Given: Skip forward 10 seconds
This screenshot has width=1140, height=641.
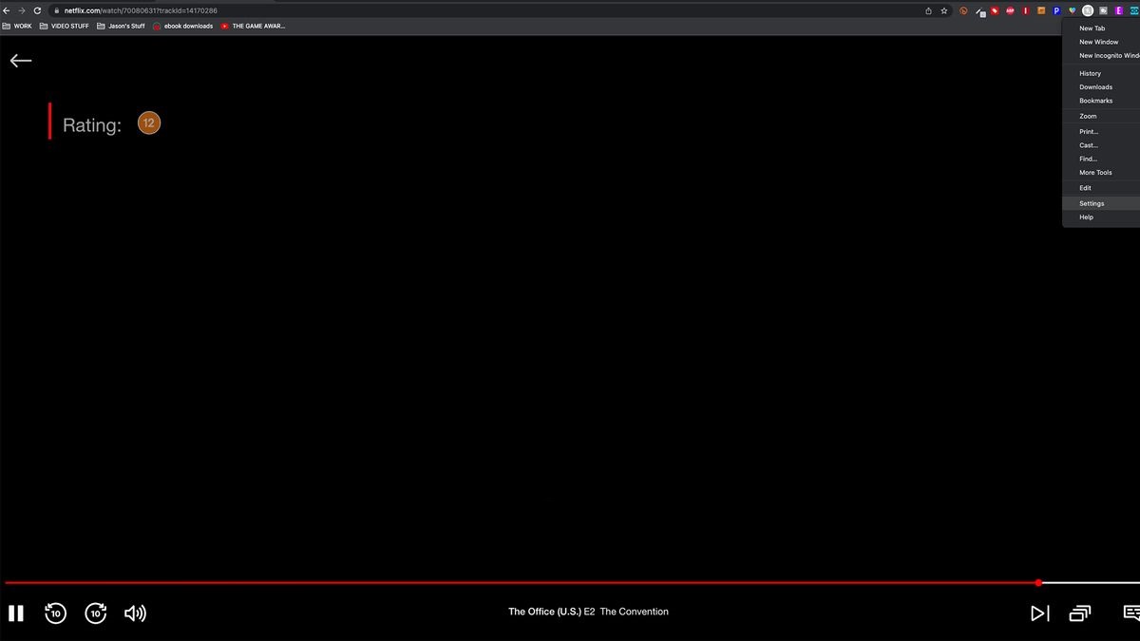Looking at the screenshot, I should click(x=96, y=613).
